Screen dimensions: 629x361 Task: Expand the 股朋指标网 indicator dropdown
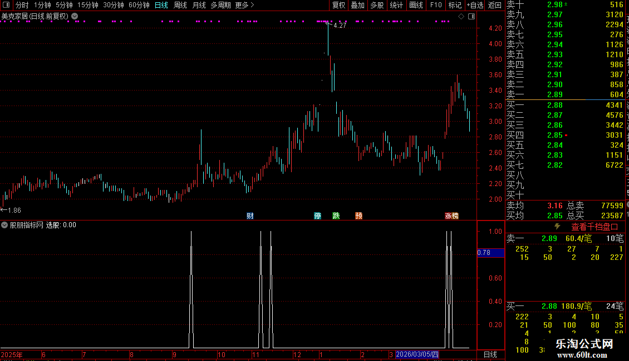4,225
